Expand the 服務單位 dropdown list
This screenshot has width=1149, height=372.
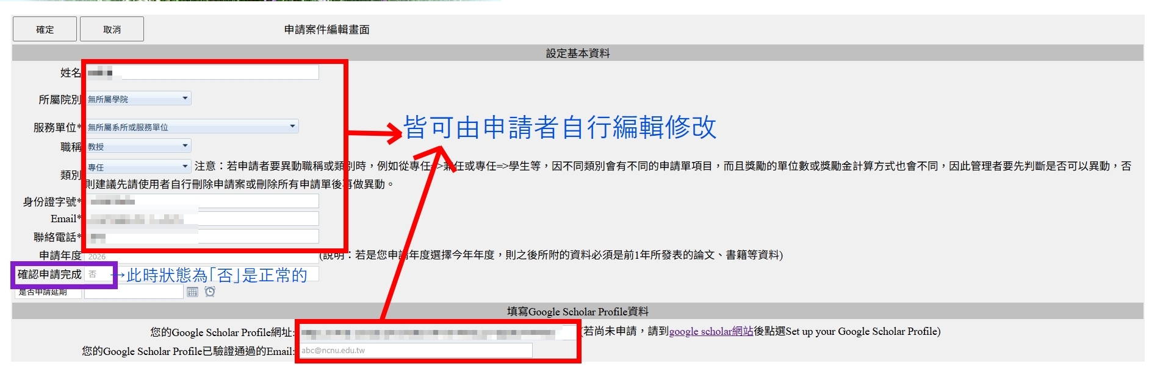pyautogui.click(x=192, y=127)
